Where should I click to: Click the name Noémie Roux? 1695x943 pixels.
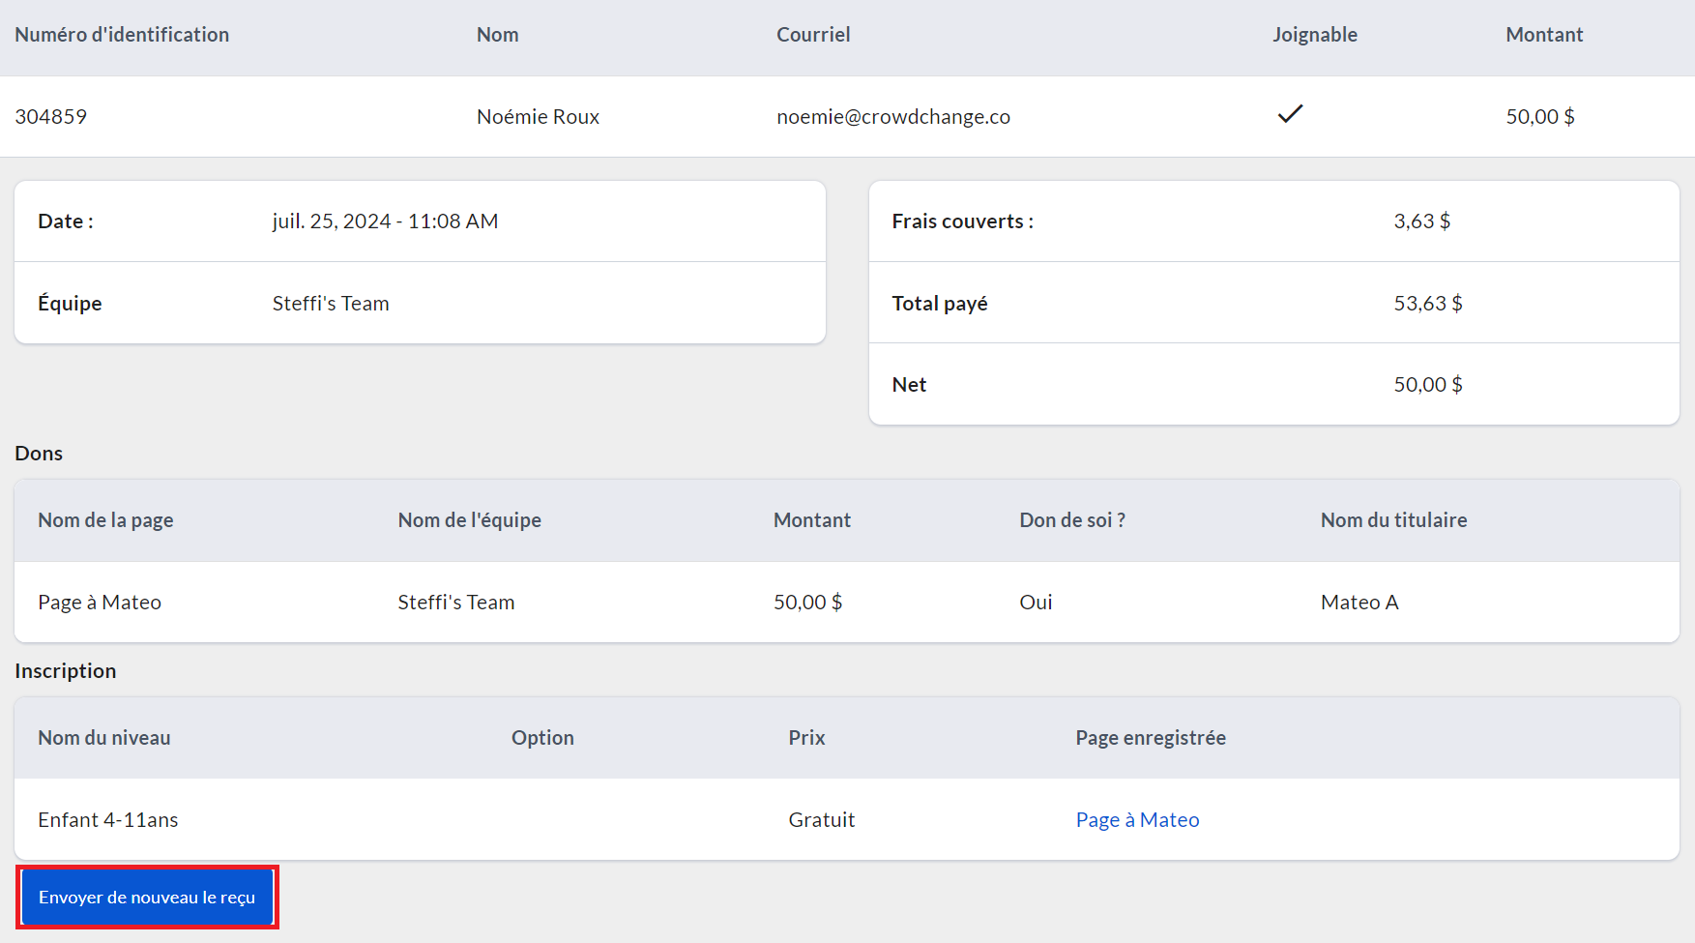pyautogui.click(x=538, y=117)
